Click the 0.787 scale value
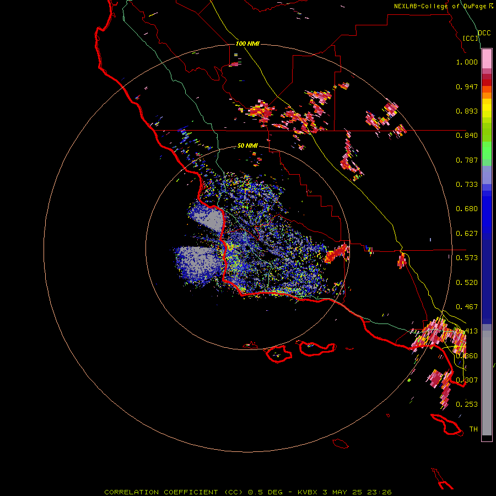Viewport: 496px width, 496px height. (x=467, y=160)
